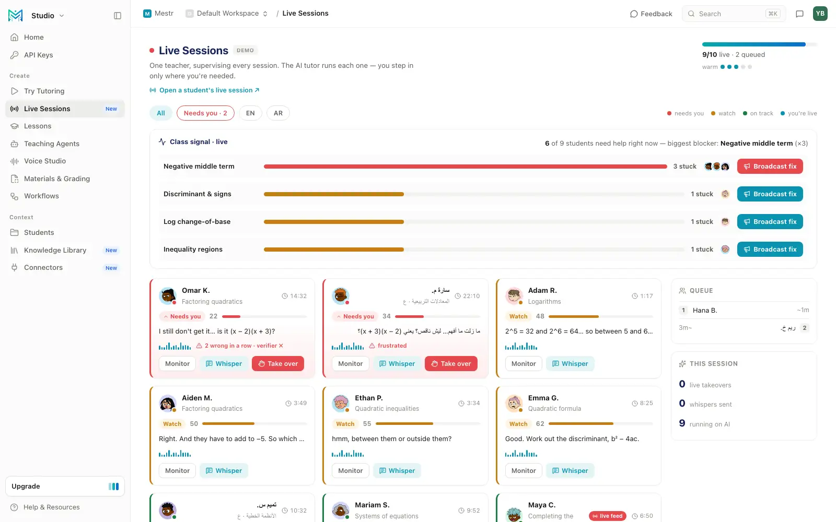
Task: Click Maya C.'s live feed badge
Action: pos(608,516)
